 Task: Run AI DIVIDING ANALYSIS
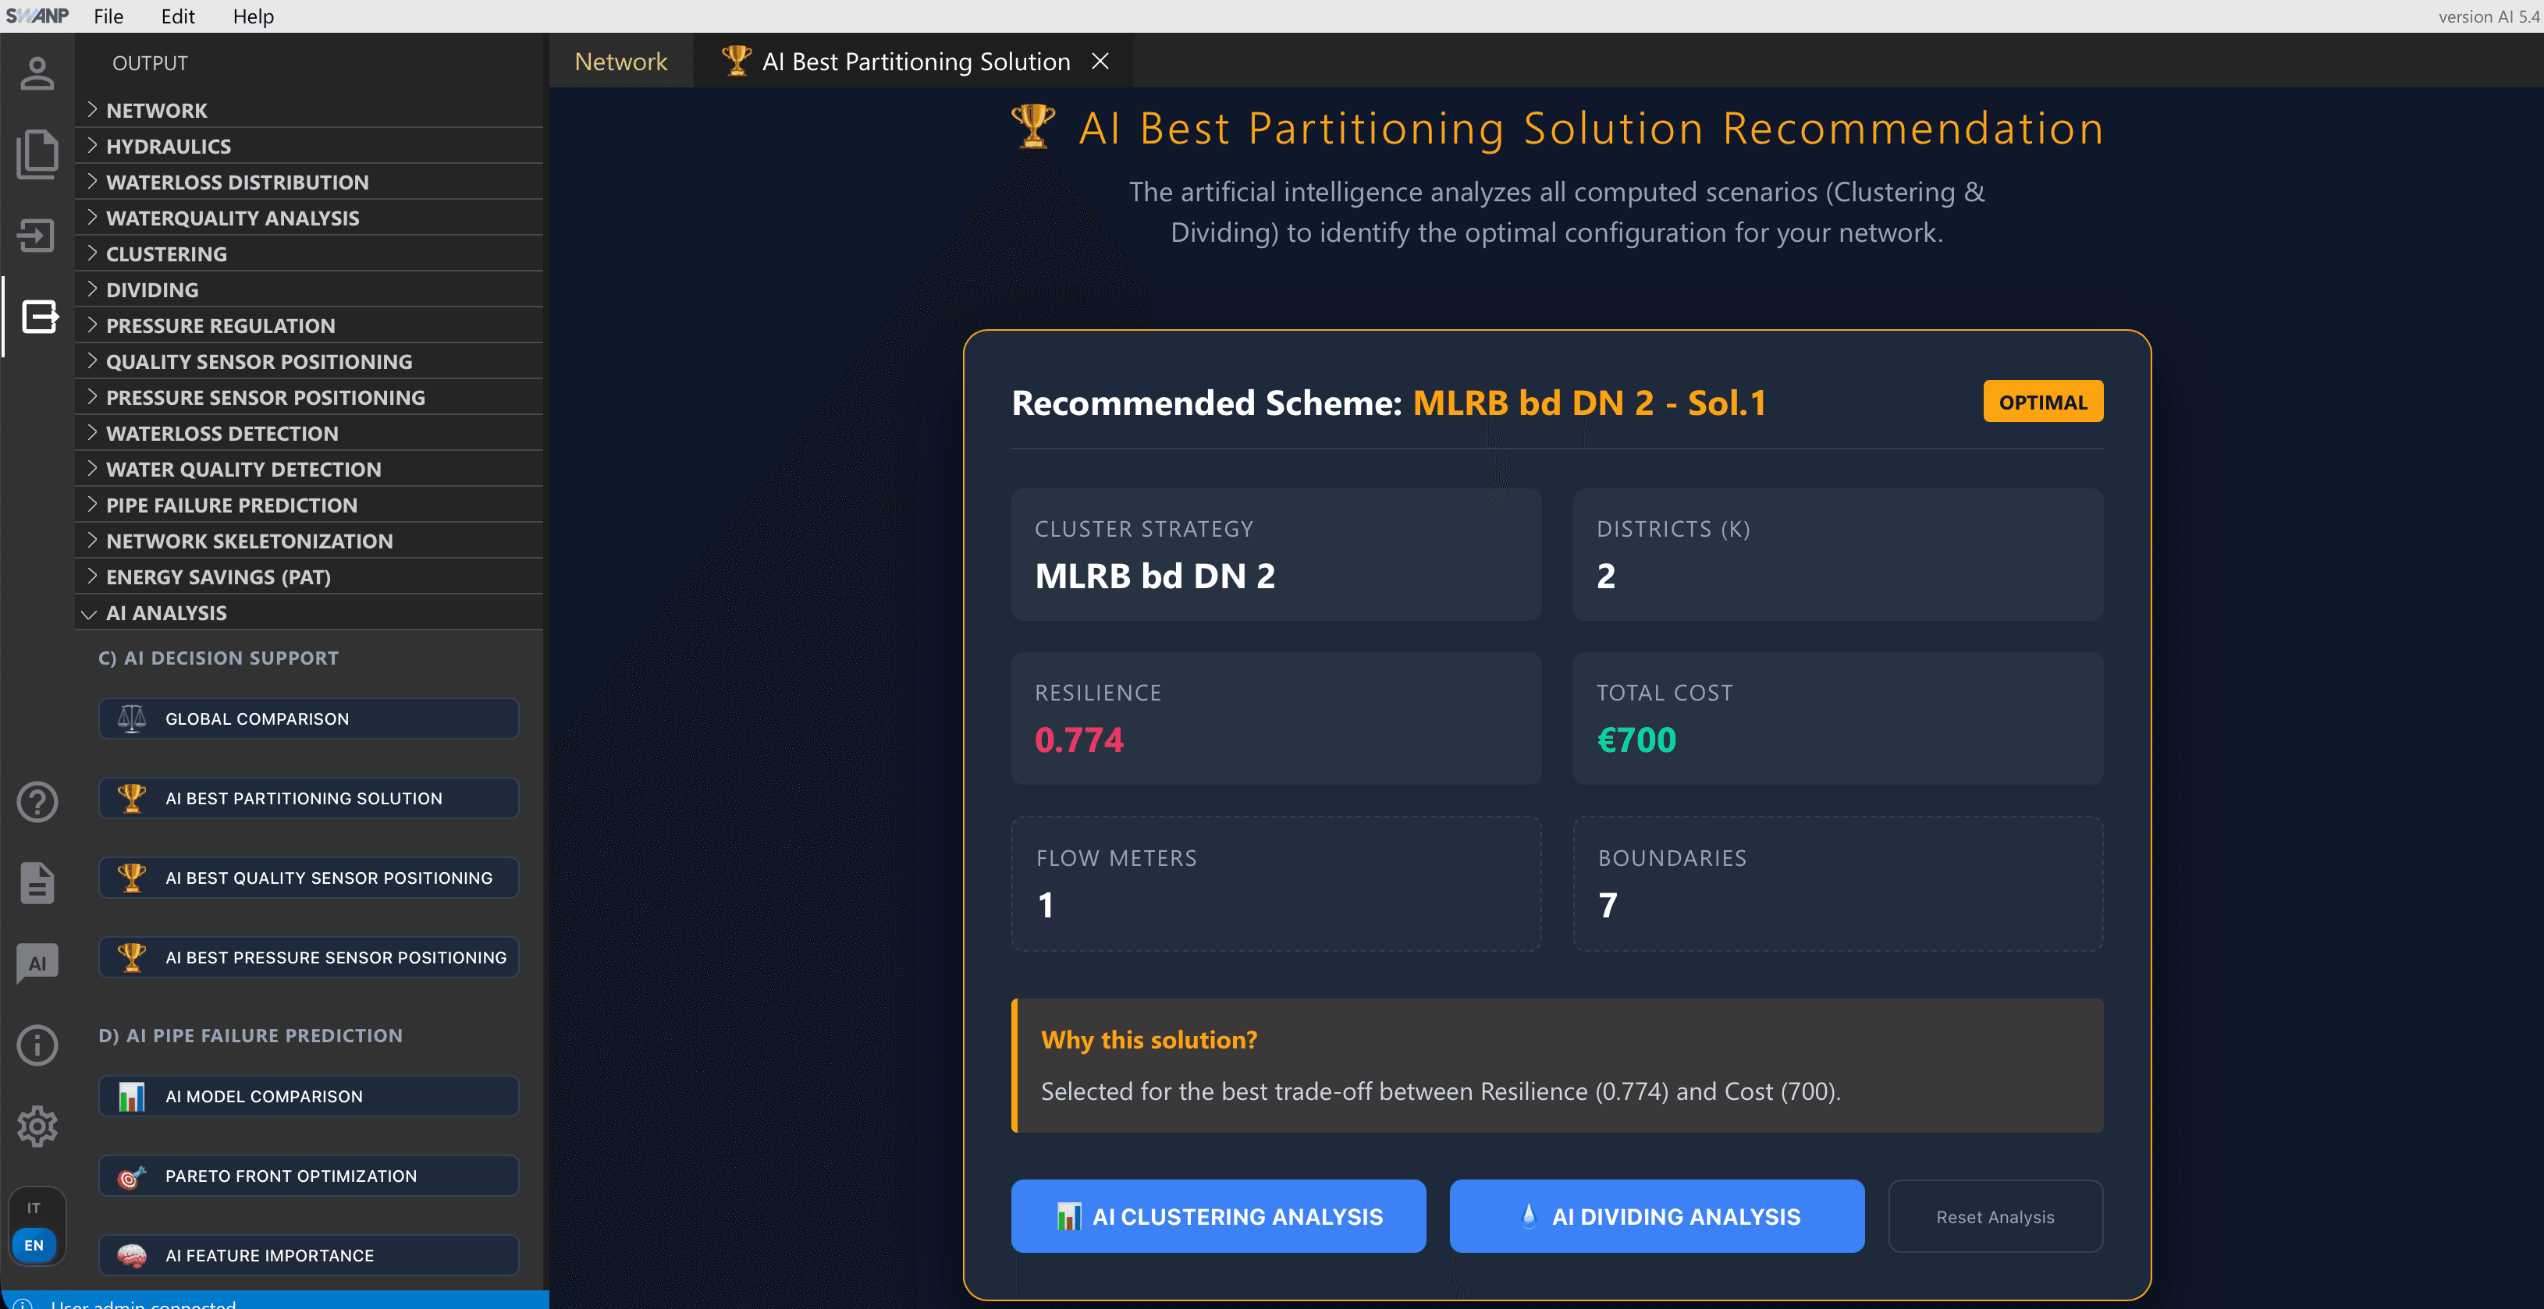1658,1216
